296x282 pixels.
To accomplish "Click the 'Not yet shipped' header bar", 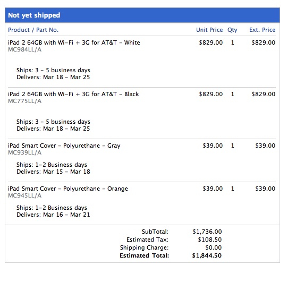I will 142,15.
